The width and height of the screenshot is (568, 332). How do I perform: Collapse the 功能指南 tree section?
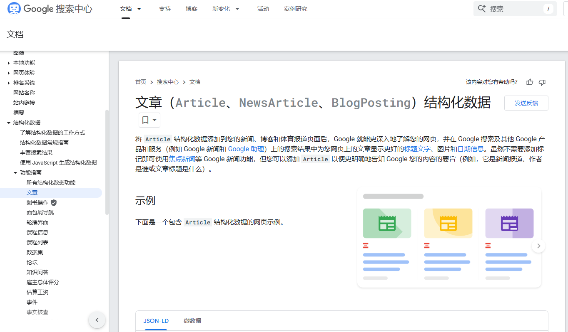click(x=15, y=173)
